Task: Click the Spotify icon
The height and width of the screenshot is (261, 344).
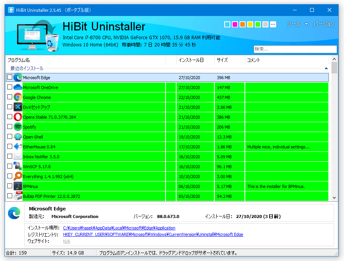Action: (x=18, y=127)
